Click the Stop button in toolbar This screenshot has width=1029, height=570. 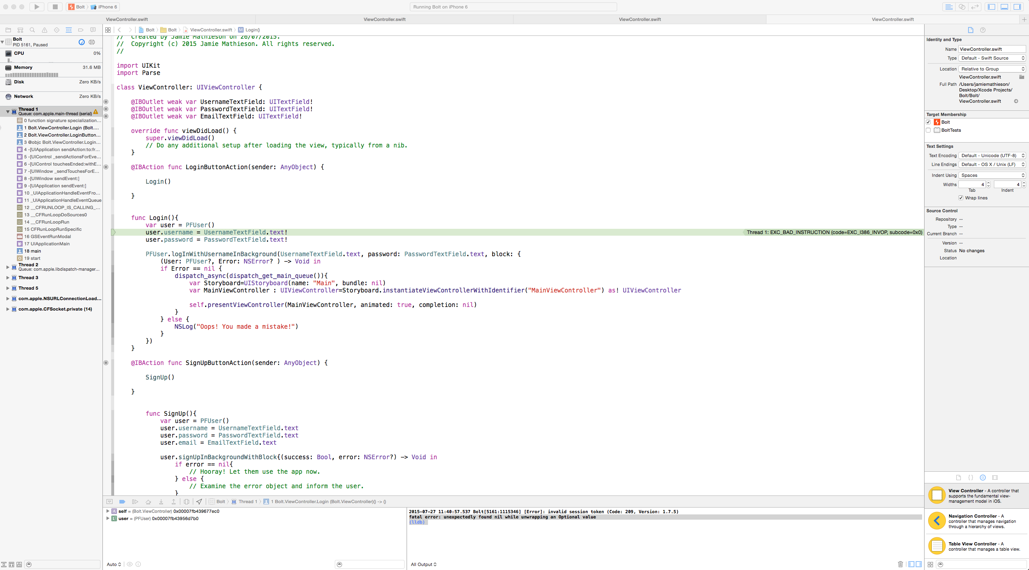click(x=55, y=7)
